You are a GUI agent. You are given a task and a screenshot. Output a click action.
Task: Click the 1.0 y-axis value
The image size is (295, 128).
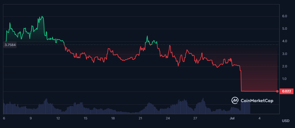tap(285, 79)
